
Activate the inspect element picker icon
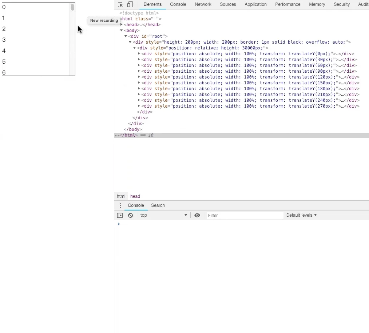coord(120,4)
